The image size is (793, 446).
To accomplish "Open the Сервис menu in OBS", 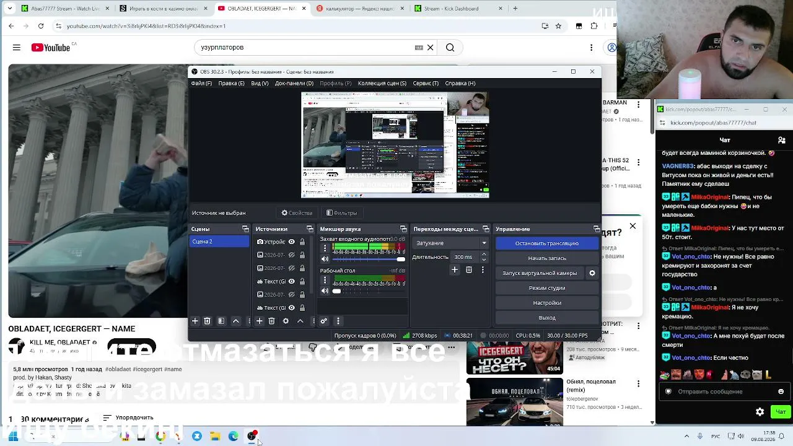I will [426, 84].
